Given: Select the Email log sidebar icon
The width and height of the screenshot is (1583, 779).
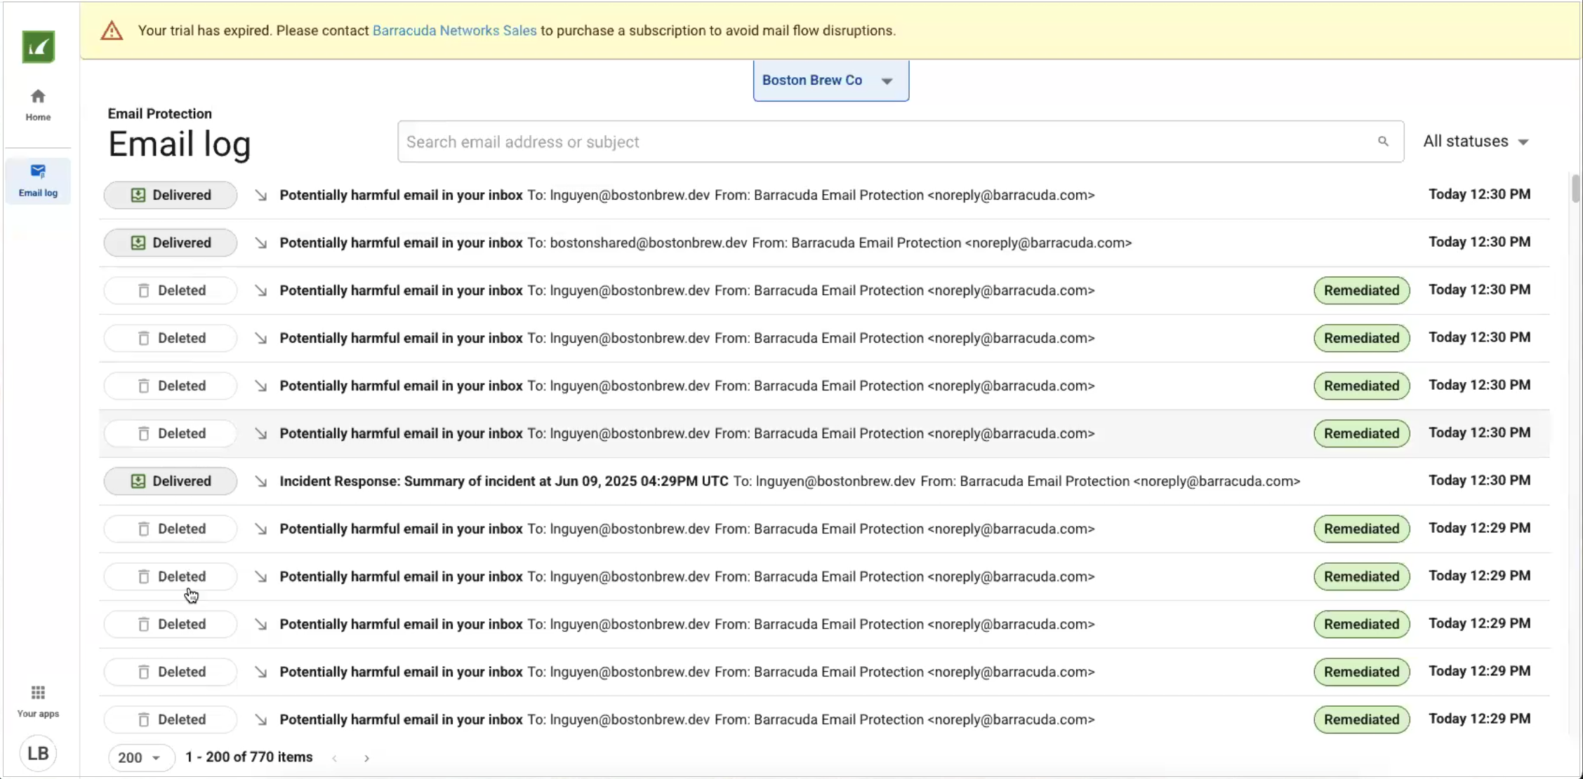Looking at the screenshot, I should pos(38,180).
